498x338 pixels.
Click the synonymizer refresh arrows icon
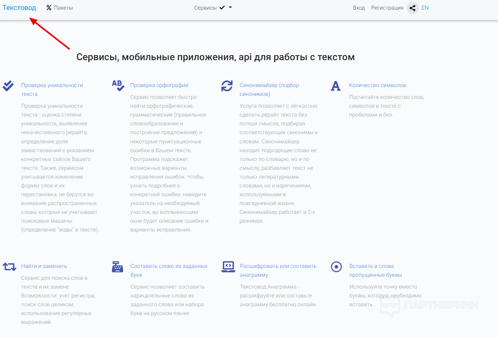227,86
